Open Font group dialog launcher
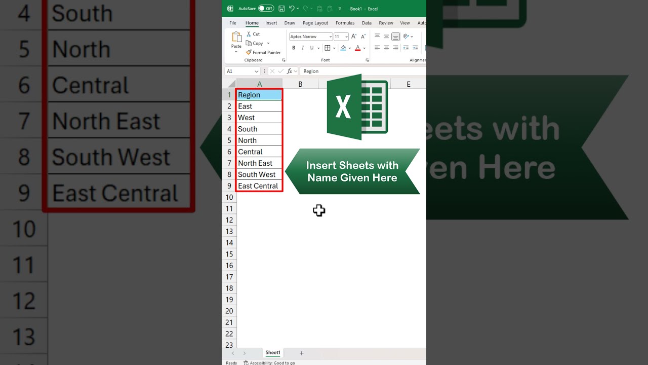 [x=367, y=60]
